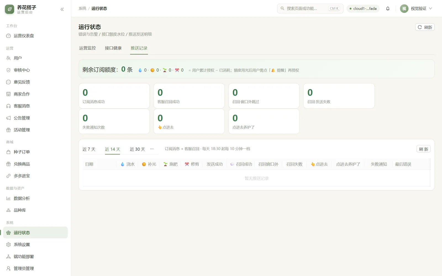
Task: Open 审核中心 sidebar item
Action: [35, 70]
